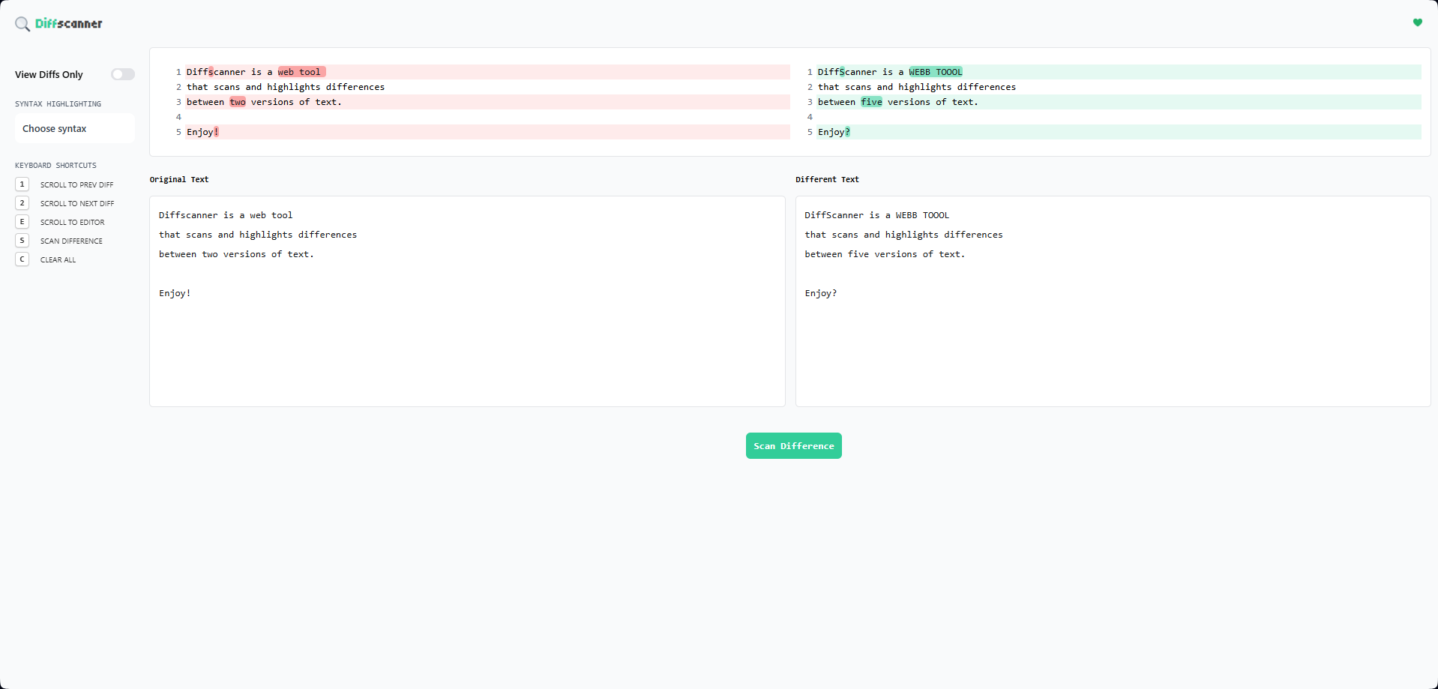
Task: Click the Scan Difference shortcut label
Action: [71, 241]
